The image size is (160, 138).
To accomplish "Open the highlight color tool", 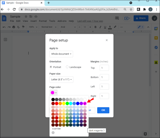I will coord(115,27).
